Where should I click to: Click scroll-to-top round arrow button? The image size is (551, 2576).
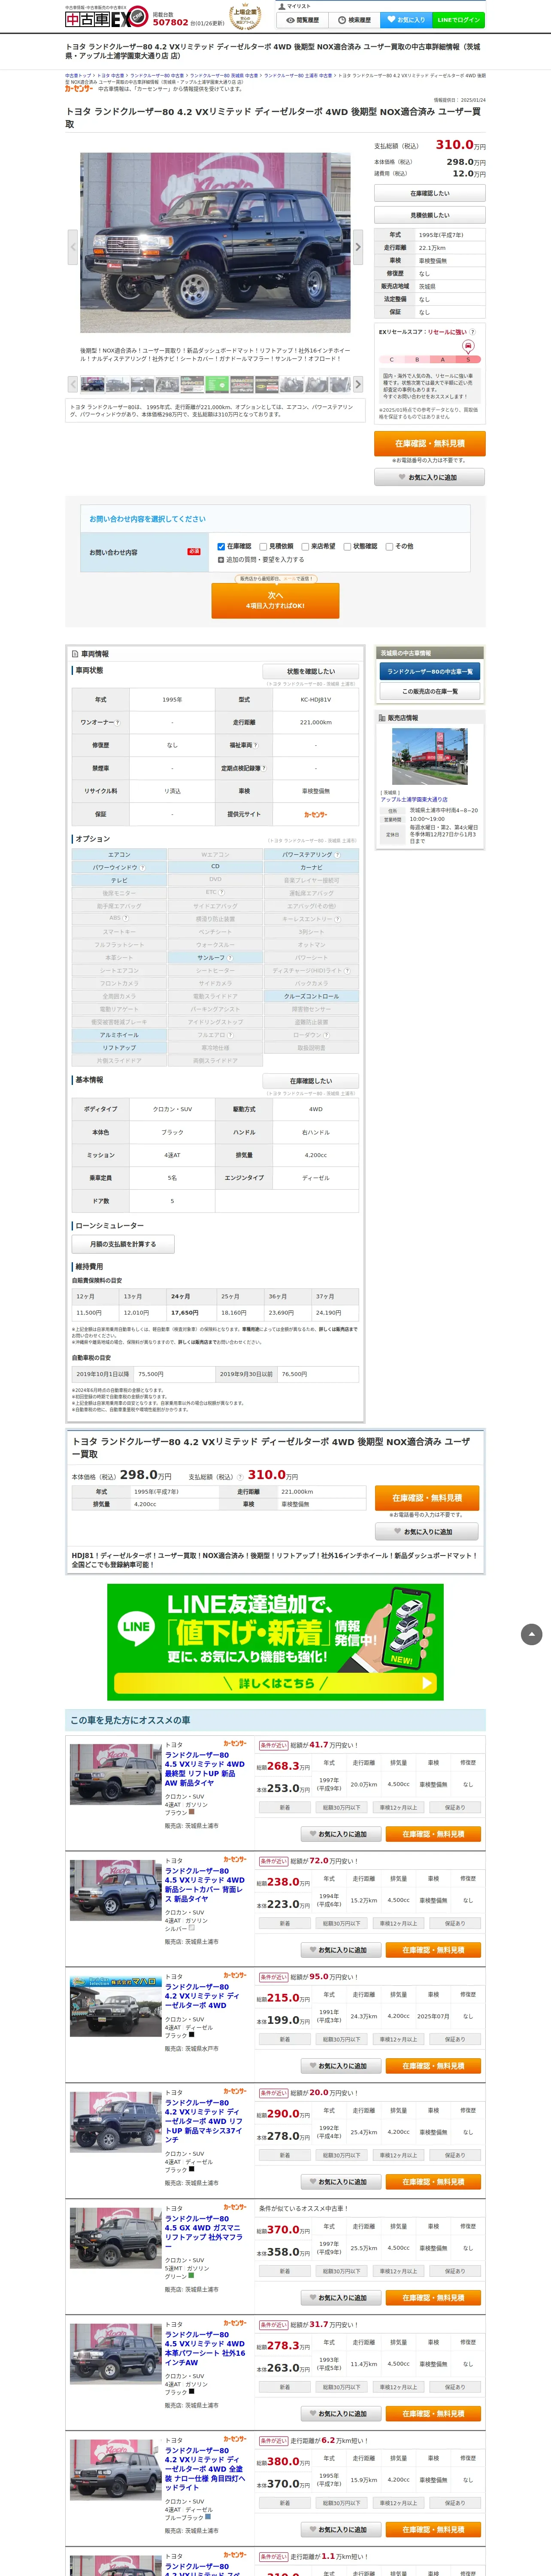(532, 1634)
